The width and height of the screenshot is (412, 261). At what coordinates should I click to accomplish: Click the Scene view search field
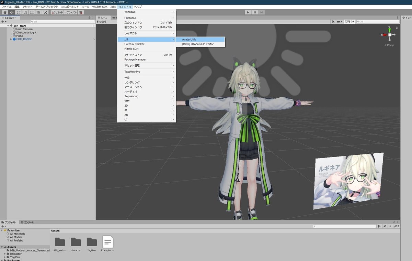tap(377, 21)
